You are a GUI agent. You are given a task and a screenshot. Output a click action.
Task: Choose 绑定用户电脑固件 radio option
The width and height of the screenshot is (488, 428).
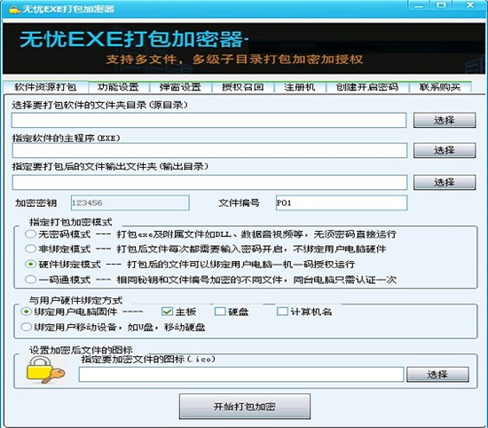click(x=26, y=312)
